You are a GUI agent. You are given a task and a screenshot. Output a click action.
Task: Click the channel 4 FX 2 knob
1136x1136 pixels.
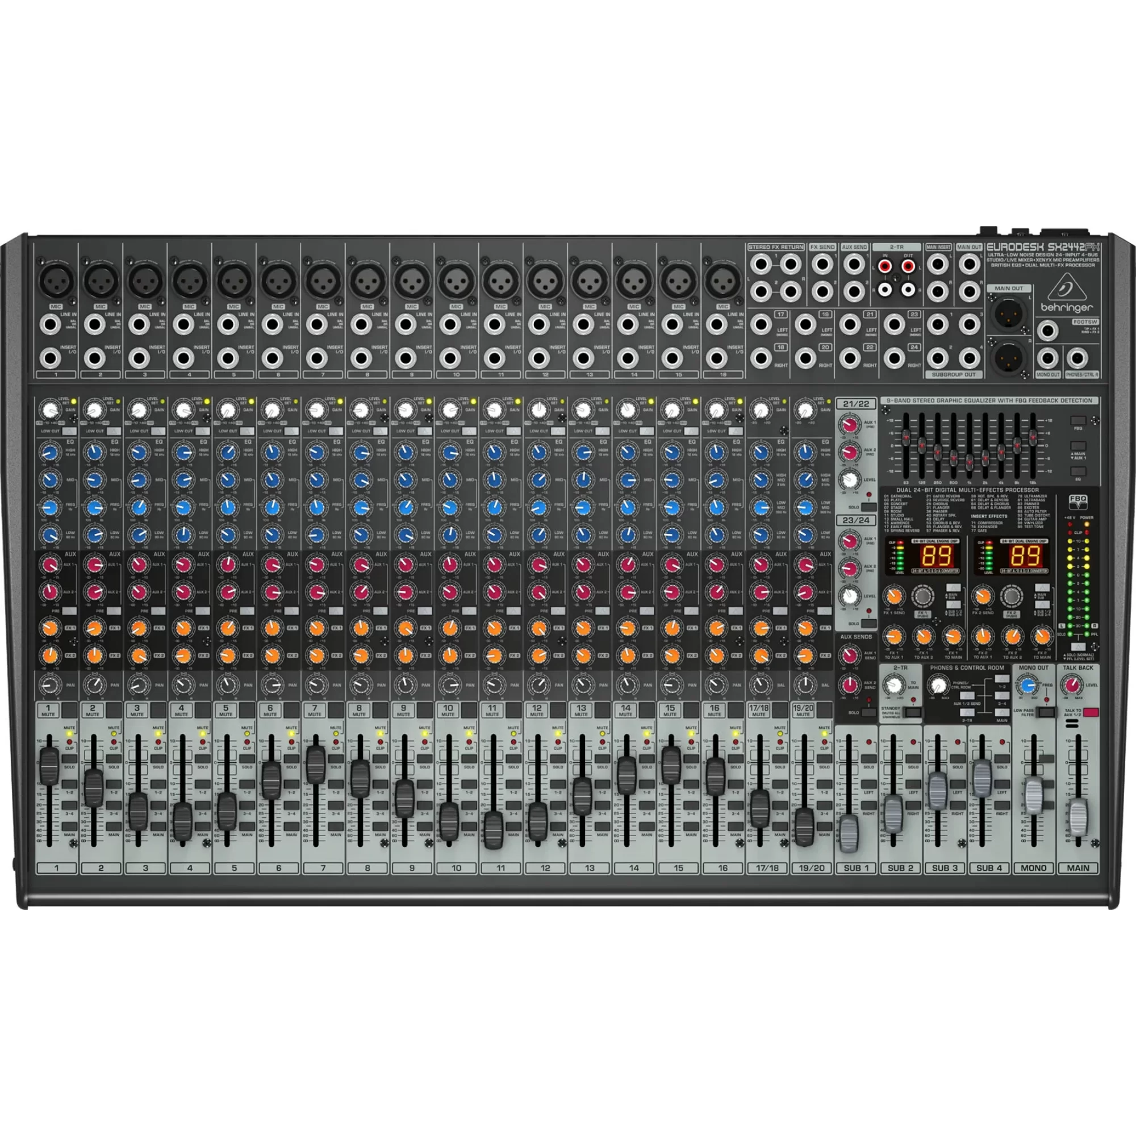(x=183, y=655)
